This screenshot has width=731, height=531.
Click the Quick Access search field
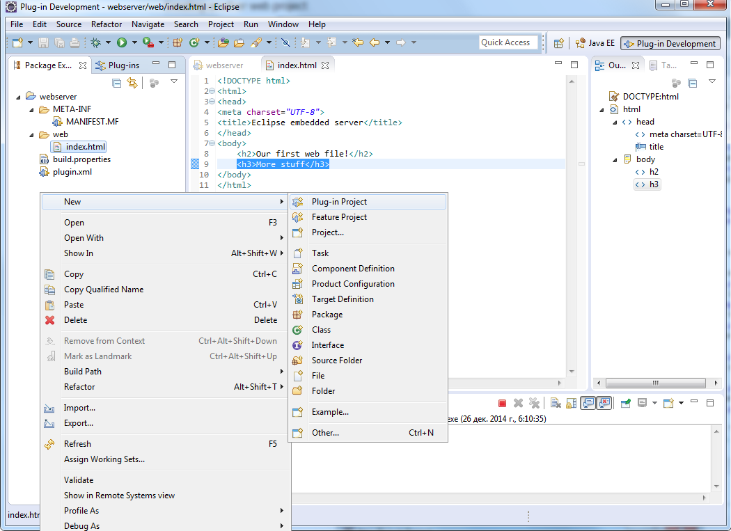click(508, 42)
